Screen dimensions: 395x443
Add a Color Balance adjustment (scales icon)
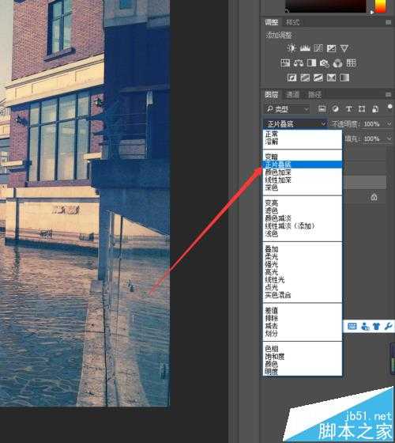[x=299, y=63]
